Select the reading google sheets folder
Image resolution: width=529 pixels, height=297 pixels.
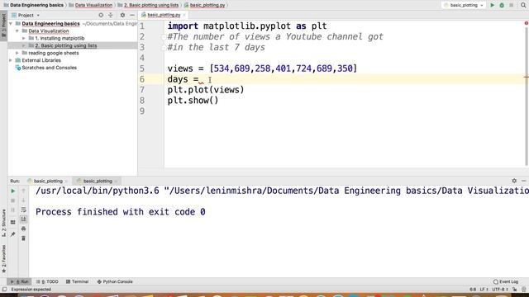point(53,53)
